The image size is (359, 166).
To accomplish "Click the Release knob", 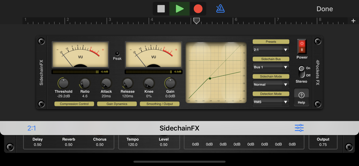I will pyautogui.click(x=128, y=83).
